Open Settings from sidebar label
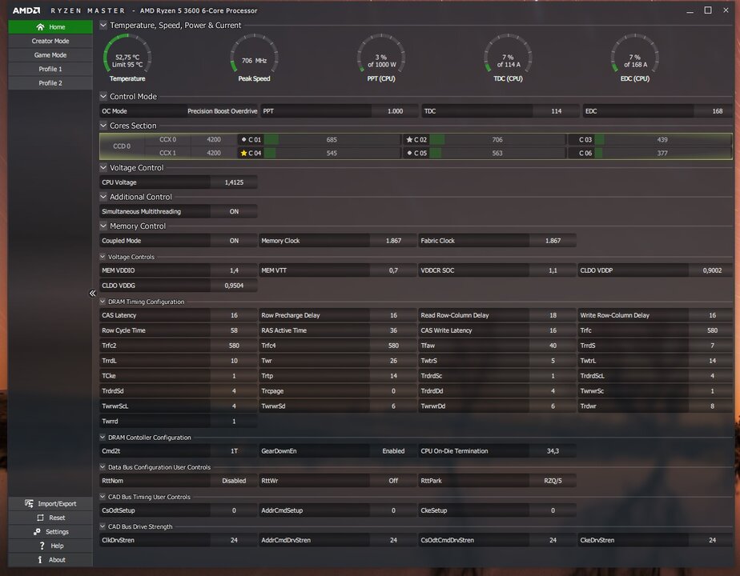This screenshot has width=740, height=576. [x=57, y=532]
